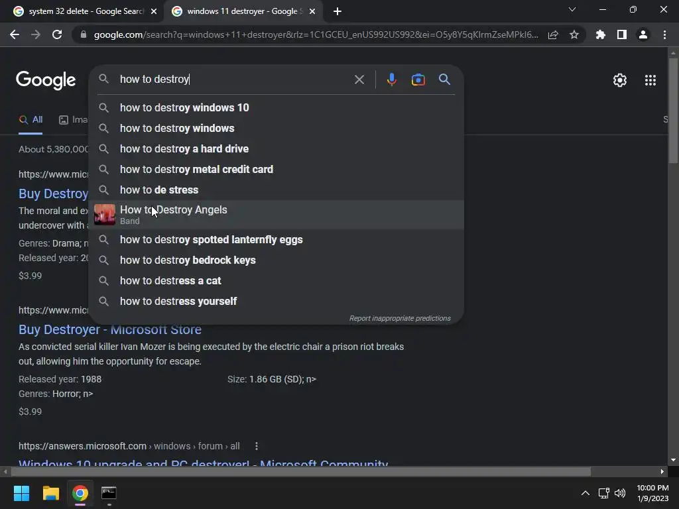Close the system 32 delete tab

pyautogui.click(x=154, y=11)
